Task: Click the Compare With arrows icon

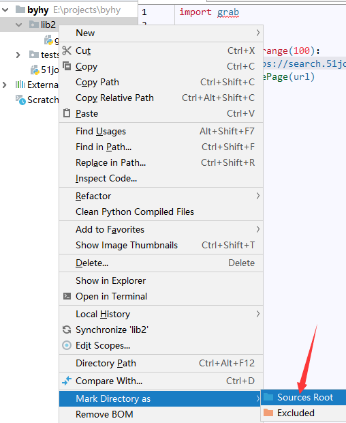Action: tap(67, 381)
